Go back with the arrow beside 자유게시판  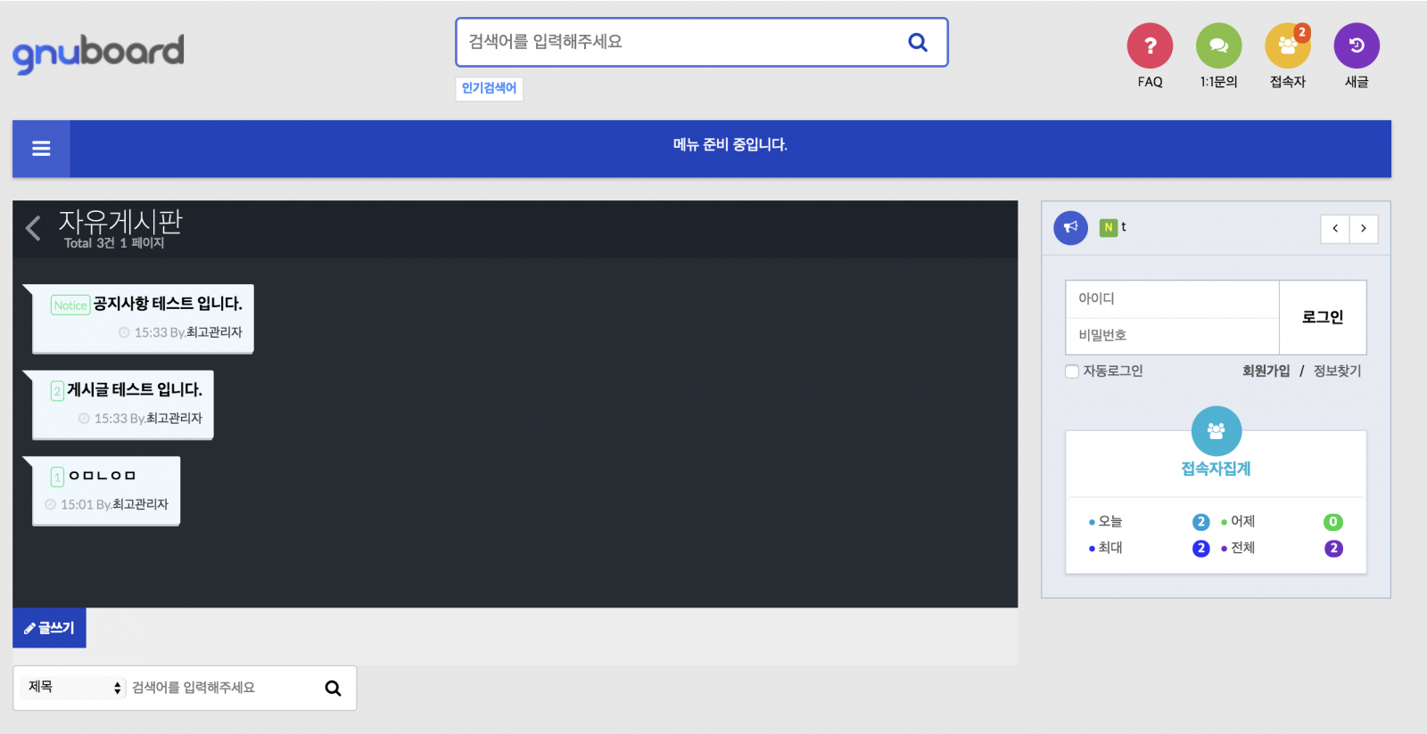[33, 228]
